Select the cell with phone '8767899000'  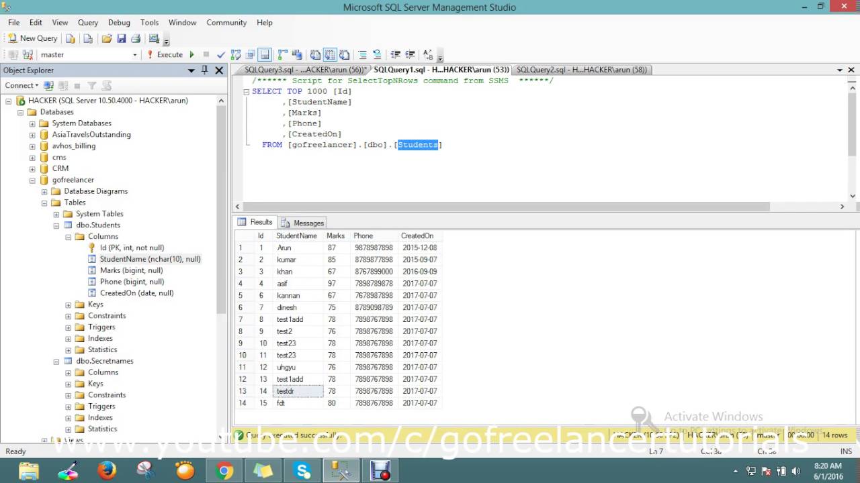(374, 272)
